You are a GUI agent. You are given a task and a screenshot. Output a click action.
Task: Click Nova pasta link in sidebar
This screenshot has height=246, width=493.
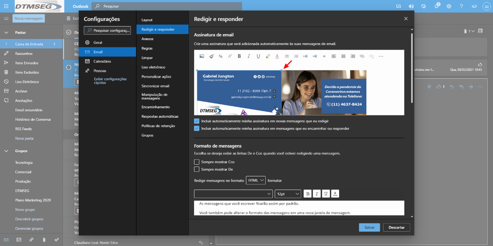point(24,138)
